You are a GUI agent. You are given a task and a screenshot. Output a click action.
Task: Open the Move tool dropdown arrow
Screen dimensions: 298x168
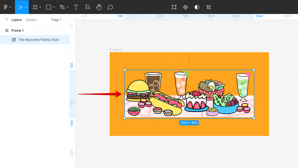pos(26,7)
